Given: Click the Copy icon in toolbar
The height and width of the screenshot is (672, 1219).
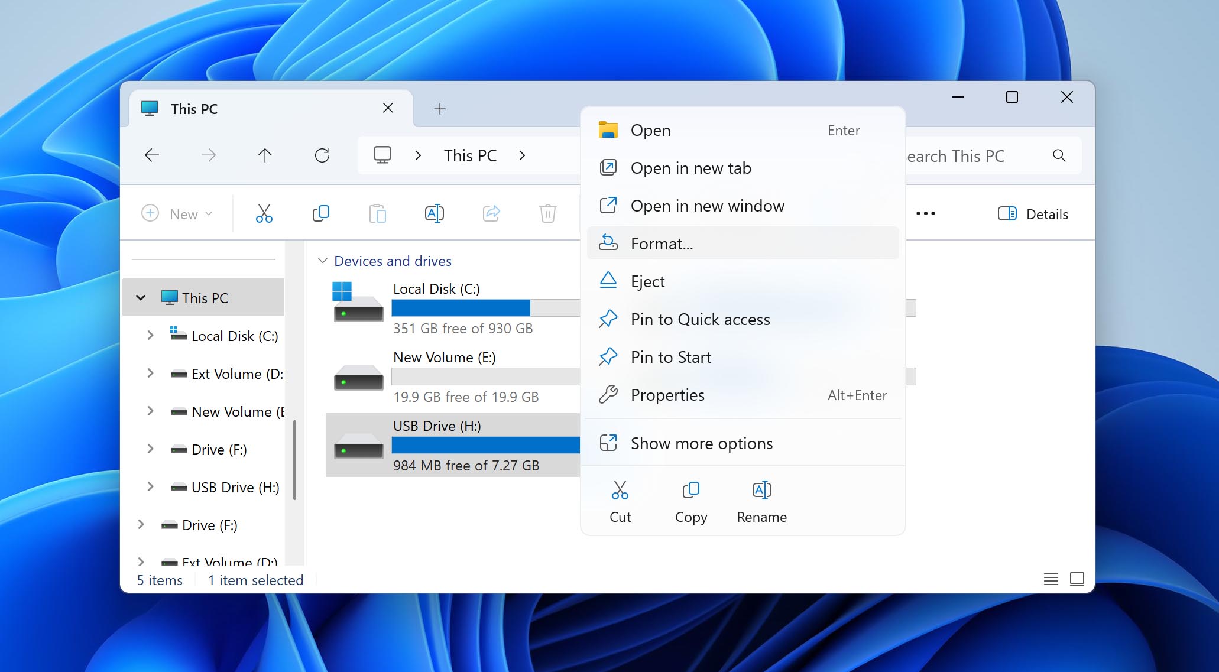Looking at the screenshot, I should pos(320,213).
